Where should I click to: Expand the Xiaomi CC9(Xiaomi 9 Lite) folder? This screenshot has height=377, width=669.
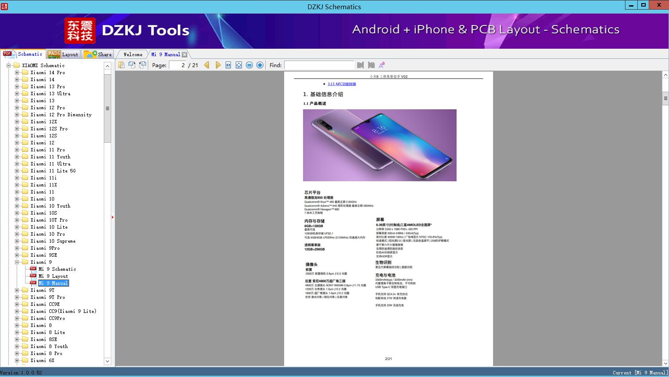[x=17, y=311]
